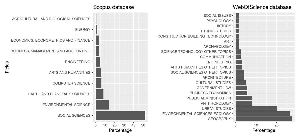
Task: Click the "GOVERNMENT LAW" field label
Action: pyautogui.click(x=214, y=88)
